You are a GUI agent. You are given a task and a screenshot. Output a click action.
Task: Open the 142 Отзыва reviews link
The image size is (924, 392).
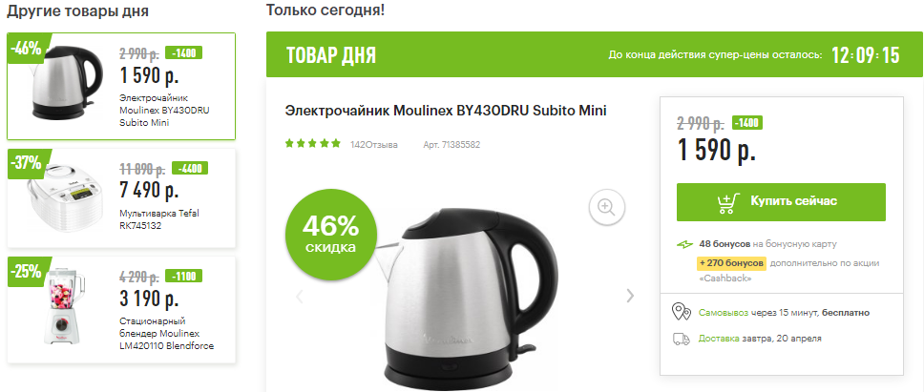pos(373,144)
